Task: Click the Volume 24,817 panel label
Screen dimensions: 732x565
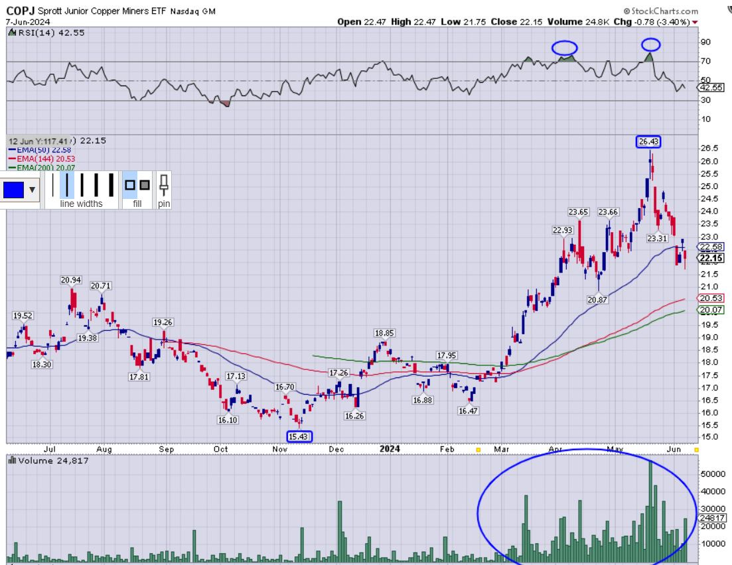Action: pos(53,460)
